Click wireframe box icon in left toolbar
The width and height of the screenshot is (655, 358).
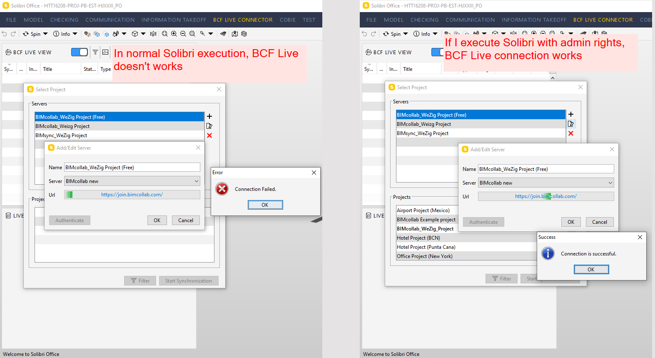(x=153, y=34)
